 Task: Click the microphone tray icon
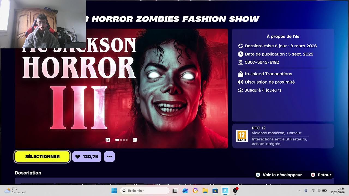pyautogui.click(x=306, y=191)
